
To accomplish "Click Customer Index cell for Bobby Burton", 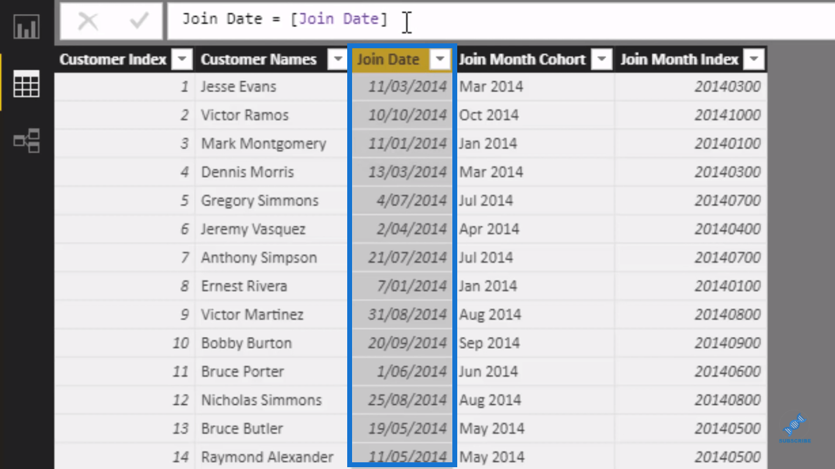I will (x=125, y=343).
